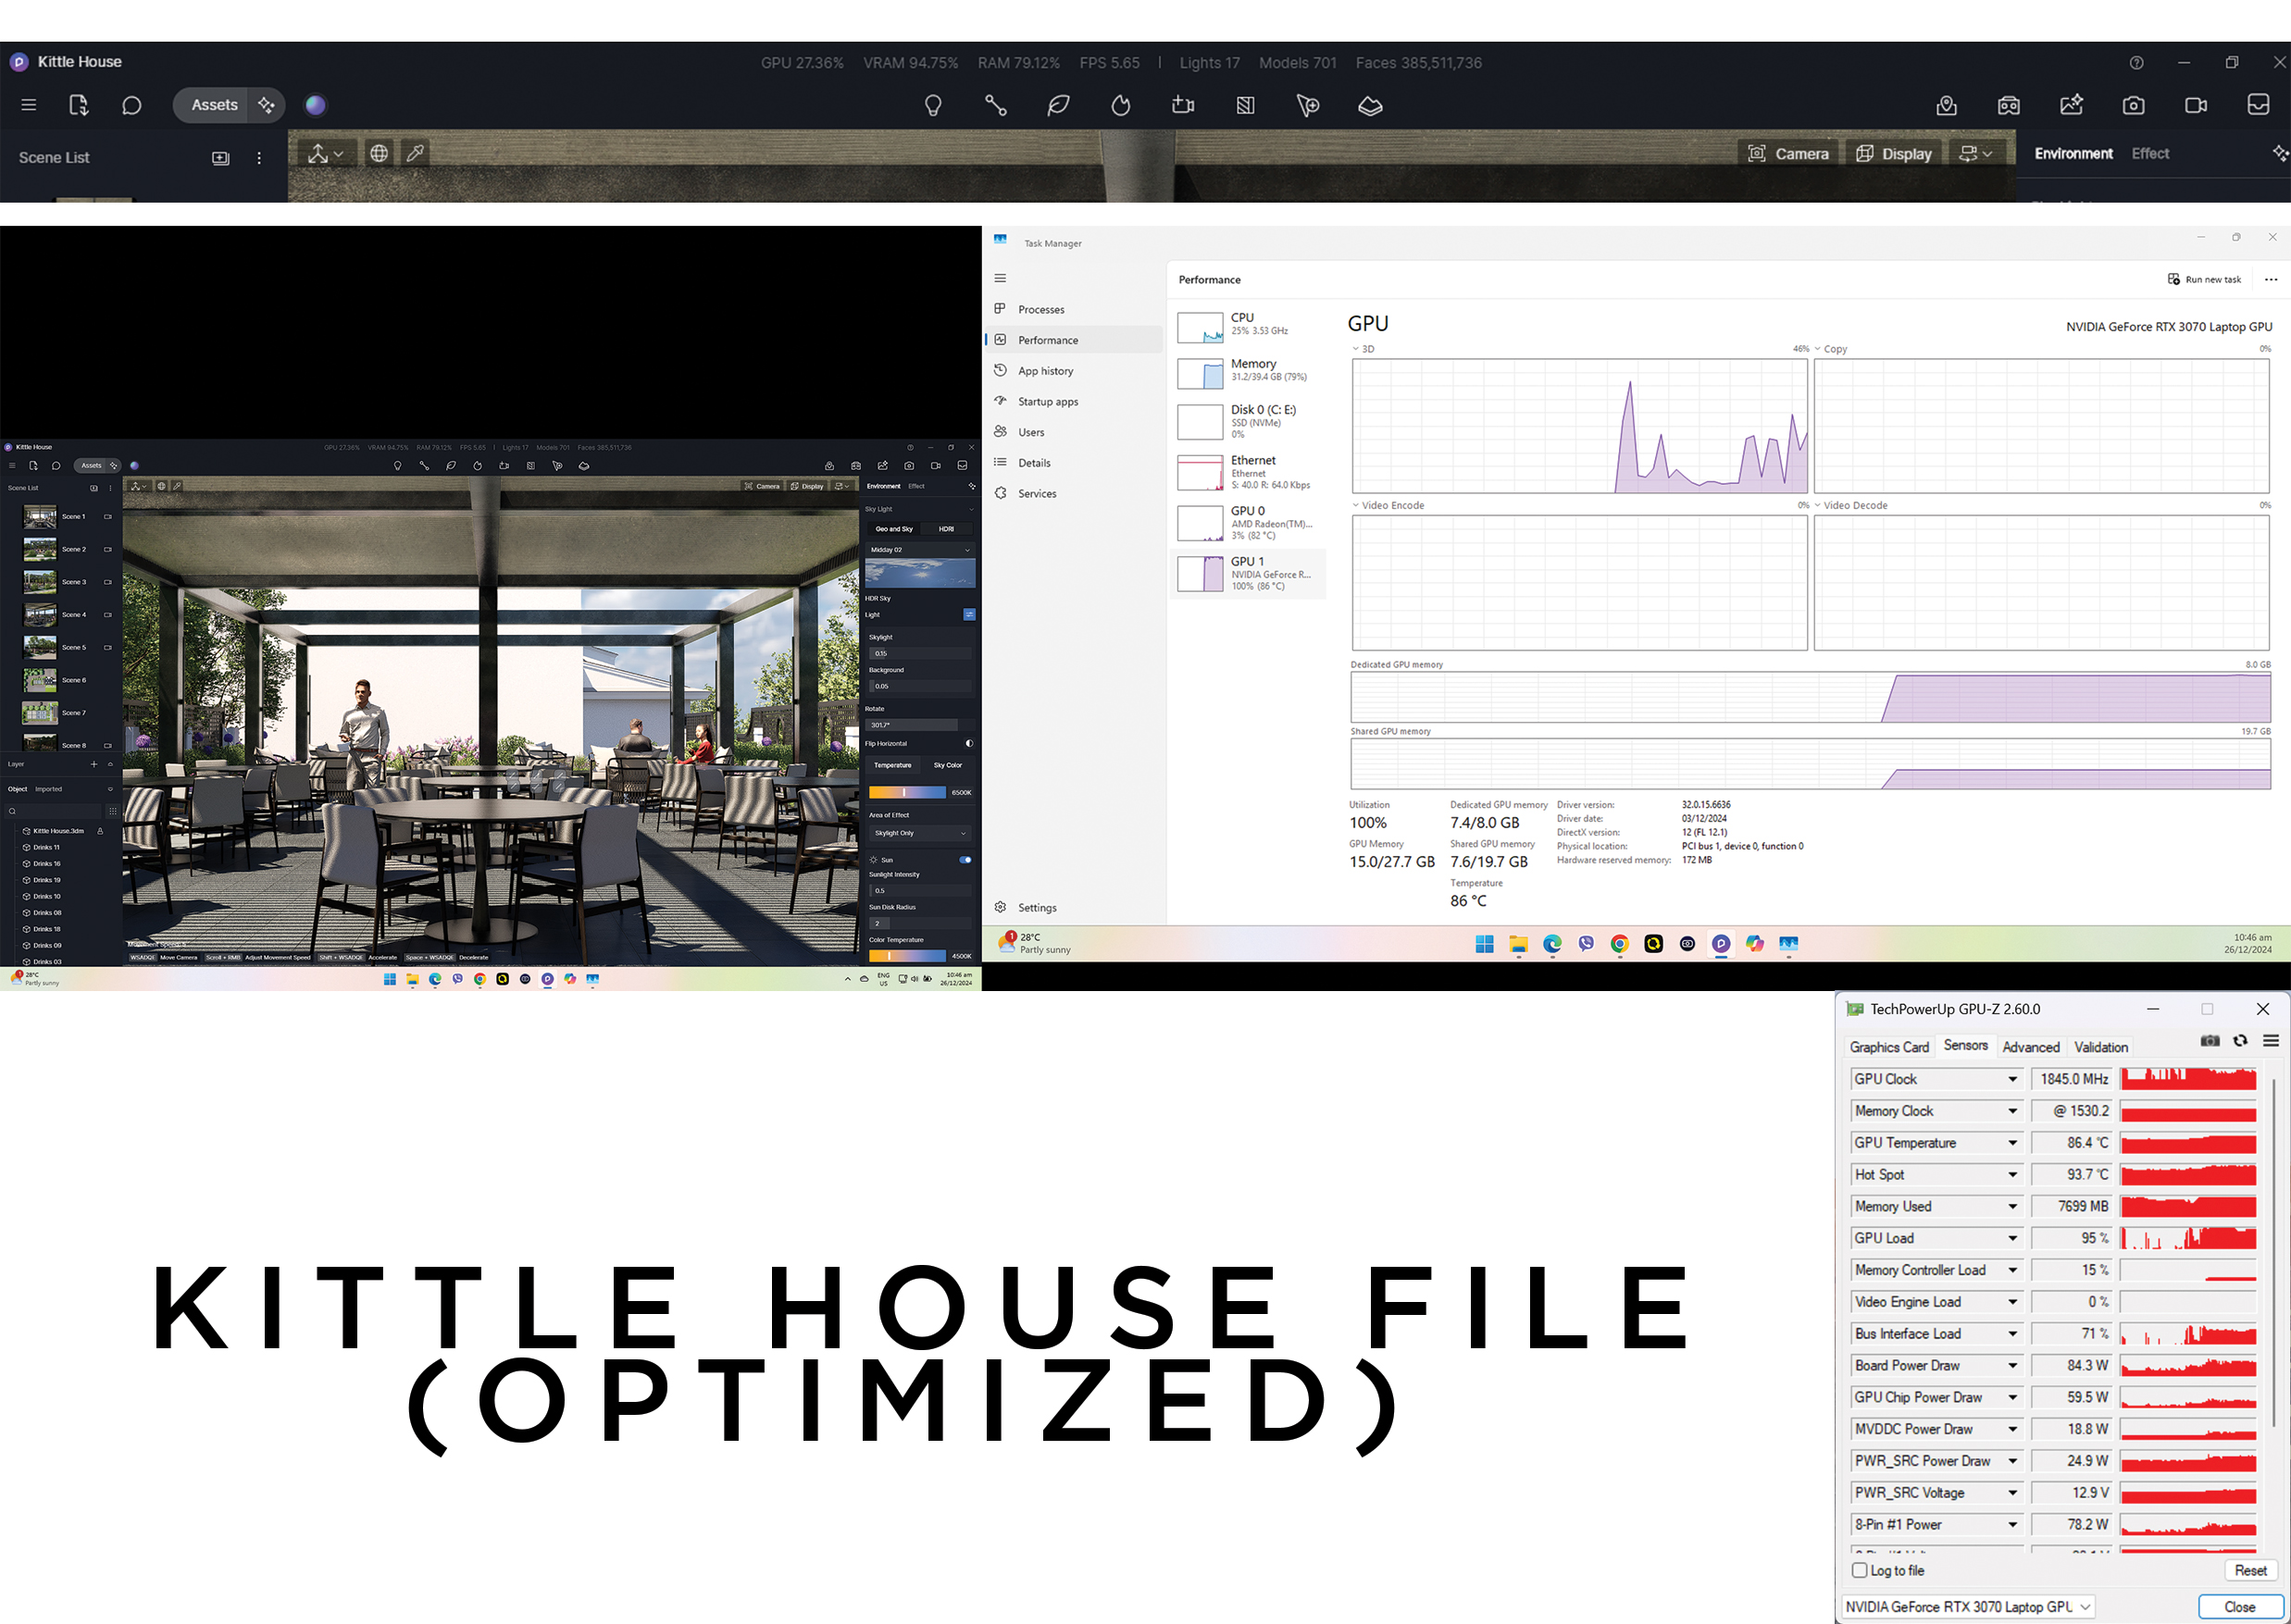Image resolution: width=2291 pixels, height=1624 pixels.
Task: Open three-dot menu beside enlarged Scene List title
Action: [x=259, y=158]
